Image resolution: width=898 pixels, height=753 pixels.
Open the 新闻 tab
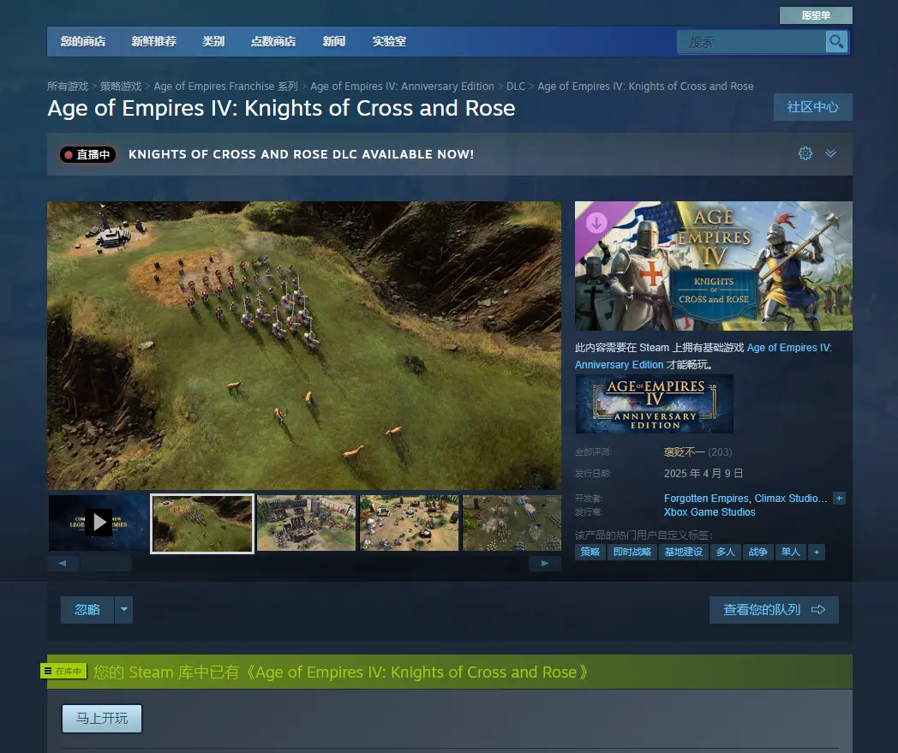(x=334, y=41)
